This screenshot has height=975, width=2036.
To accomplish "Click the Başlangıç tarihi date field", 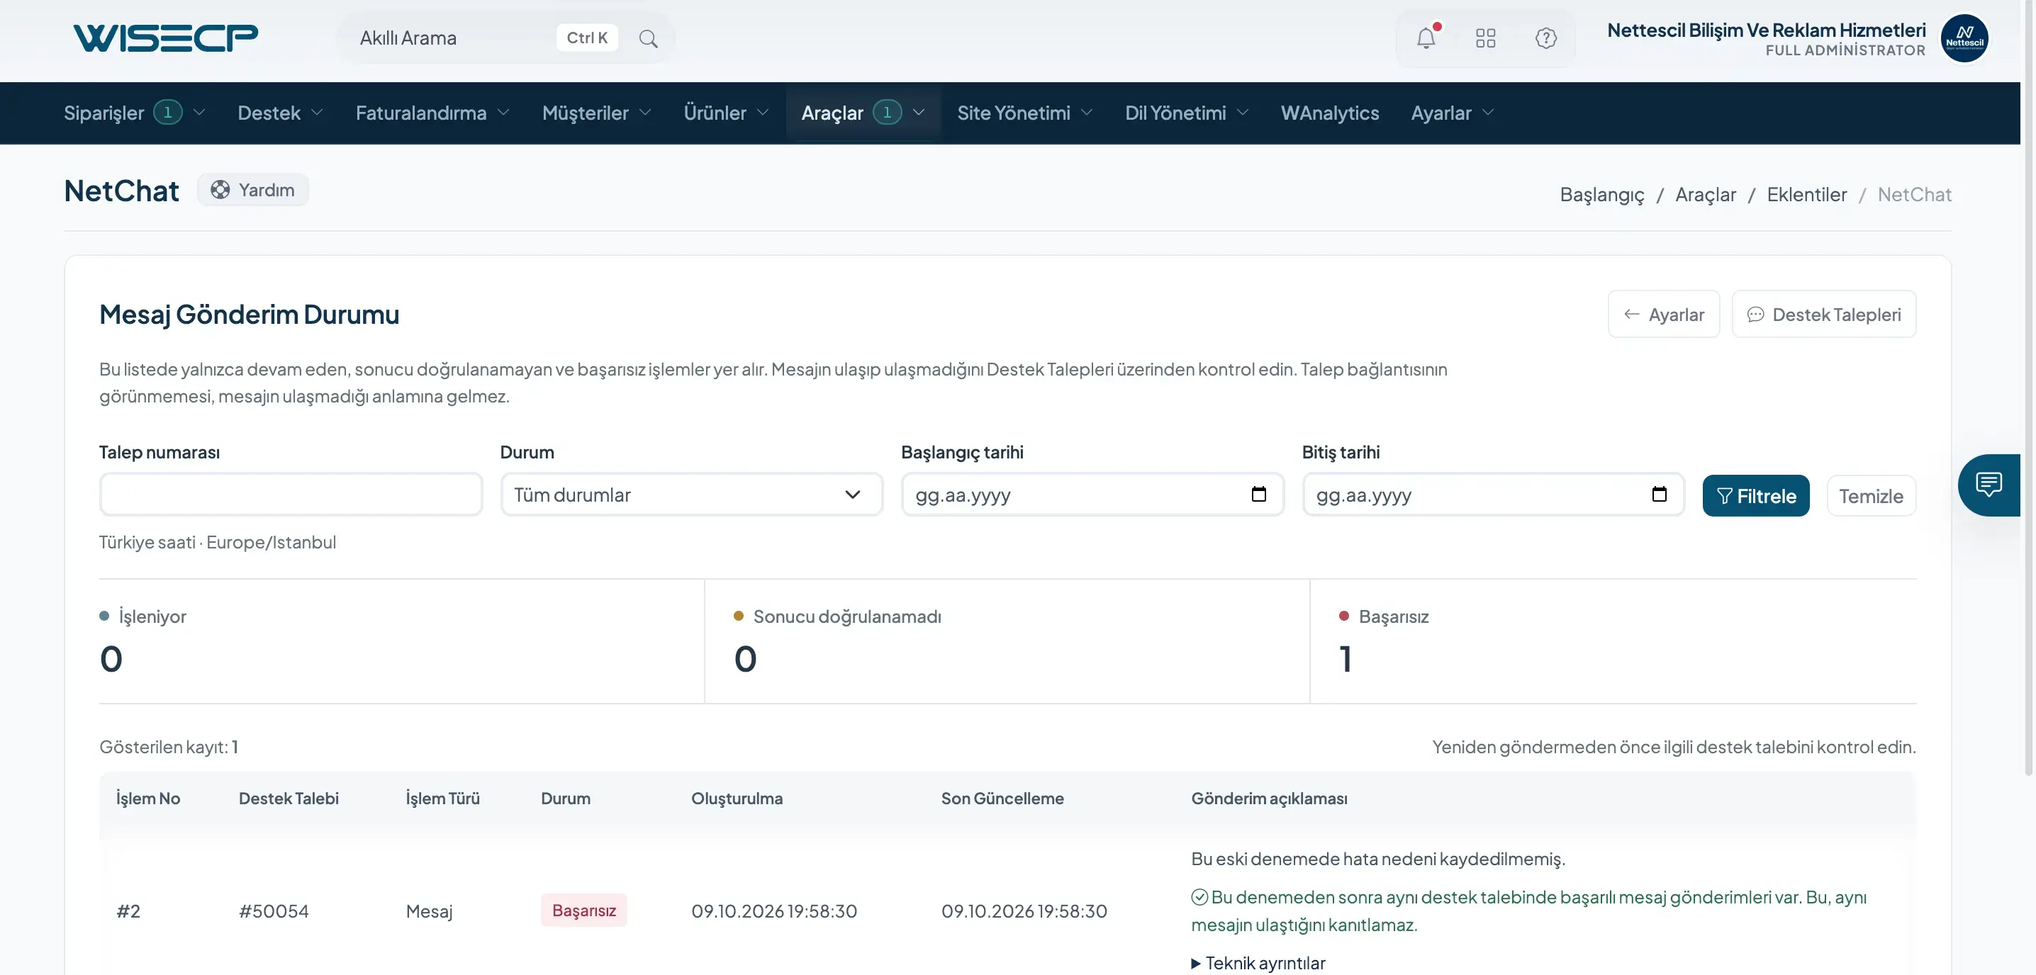I will click(1092, 495).
